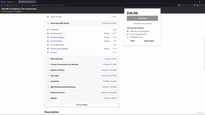Expand the Basic Elements section
Viewport: 205px width, 115px height.
point(82,59)
